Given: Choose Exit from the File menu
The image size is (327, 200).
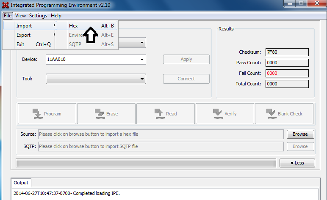Looking at the screenshot, I should (30, 44).
